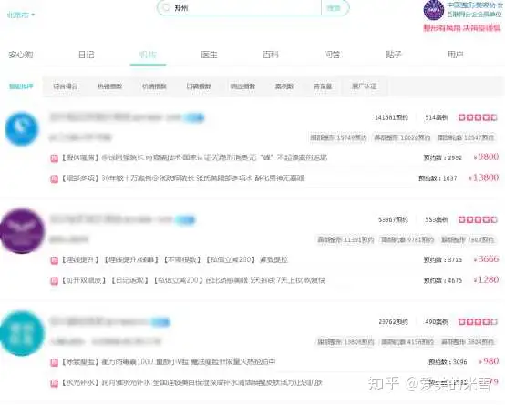The image size is (505, 405).
Task: Sort results by 案例数
Action: point(284,86)
